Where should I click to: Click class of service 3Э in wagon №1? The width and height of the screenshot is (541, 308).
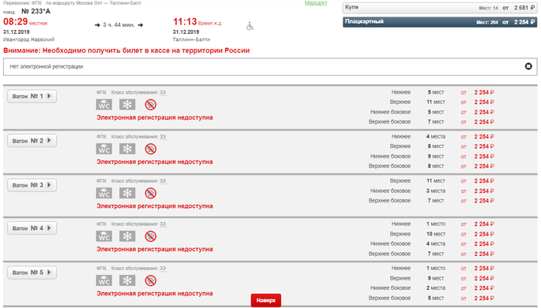[163, 92]
